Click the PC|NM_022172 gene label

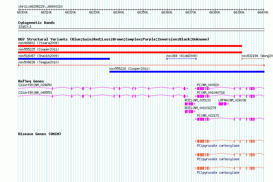point(208,116)
